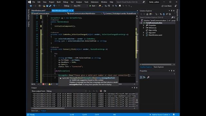This screenshot has height=116, width=206.
Task: Close the Output panel
Action: pos(136,88)
